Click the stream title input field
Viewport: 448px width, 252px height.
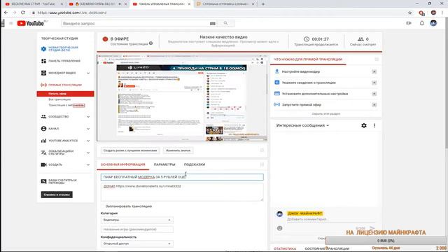pos(182,177)
